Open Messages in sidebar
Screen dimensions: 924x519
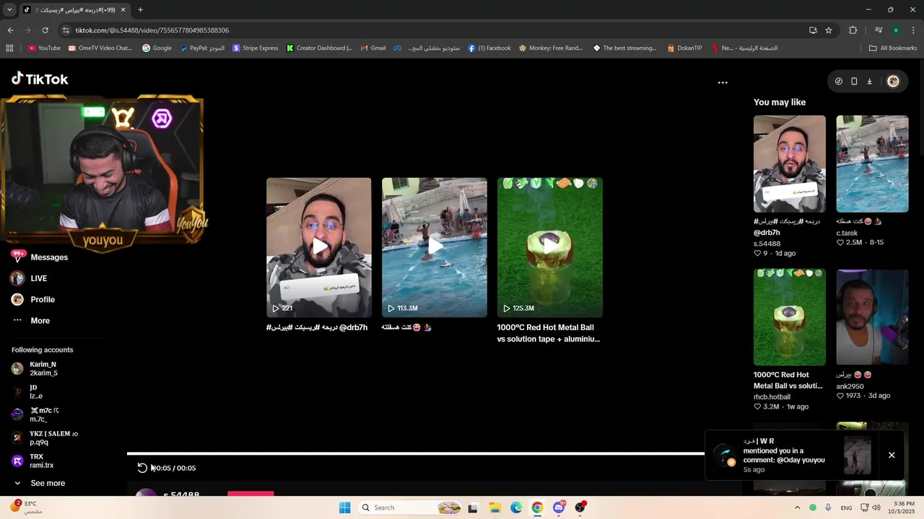(x=49, y=257)
